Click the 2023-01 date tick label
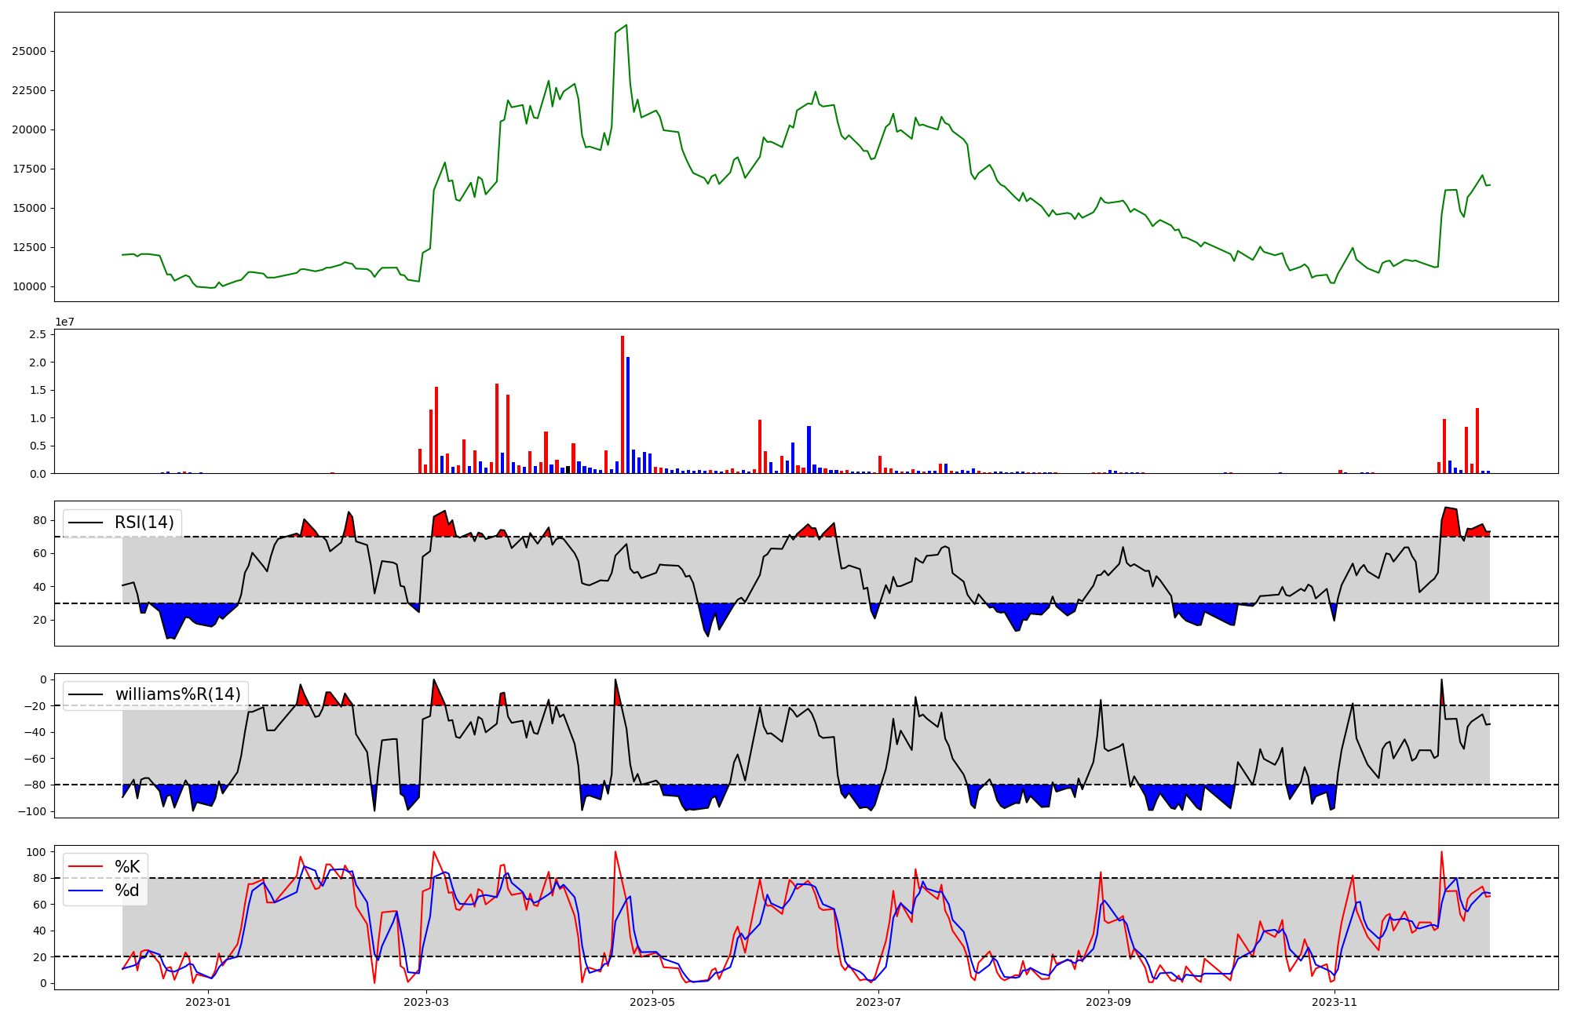The height and width of the screenshot is (1020, 1570). point(208,1002)
